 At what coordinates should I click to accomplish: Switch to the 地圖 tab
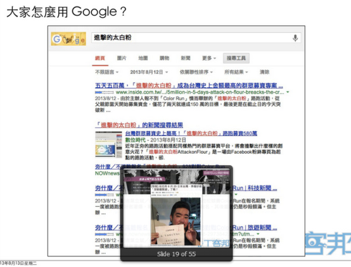[x=143, y=58]
